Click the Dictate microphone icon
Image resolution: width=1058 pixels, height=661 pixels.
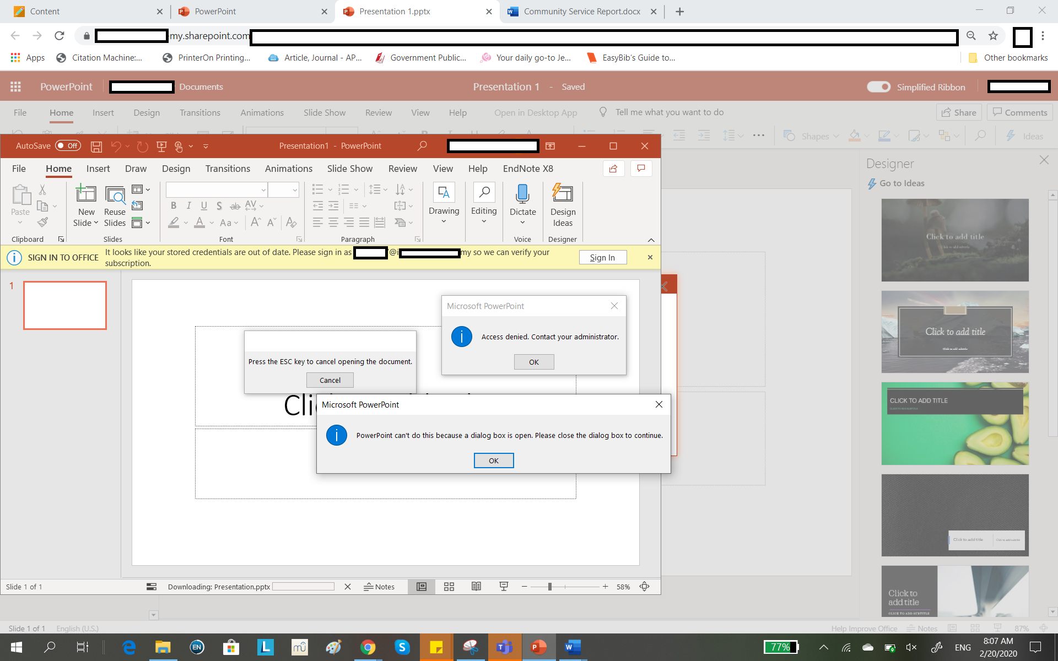coord(522,194)
